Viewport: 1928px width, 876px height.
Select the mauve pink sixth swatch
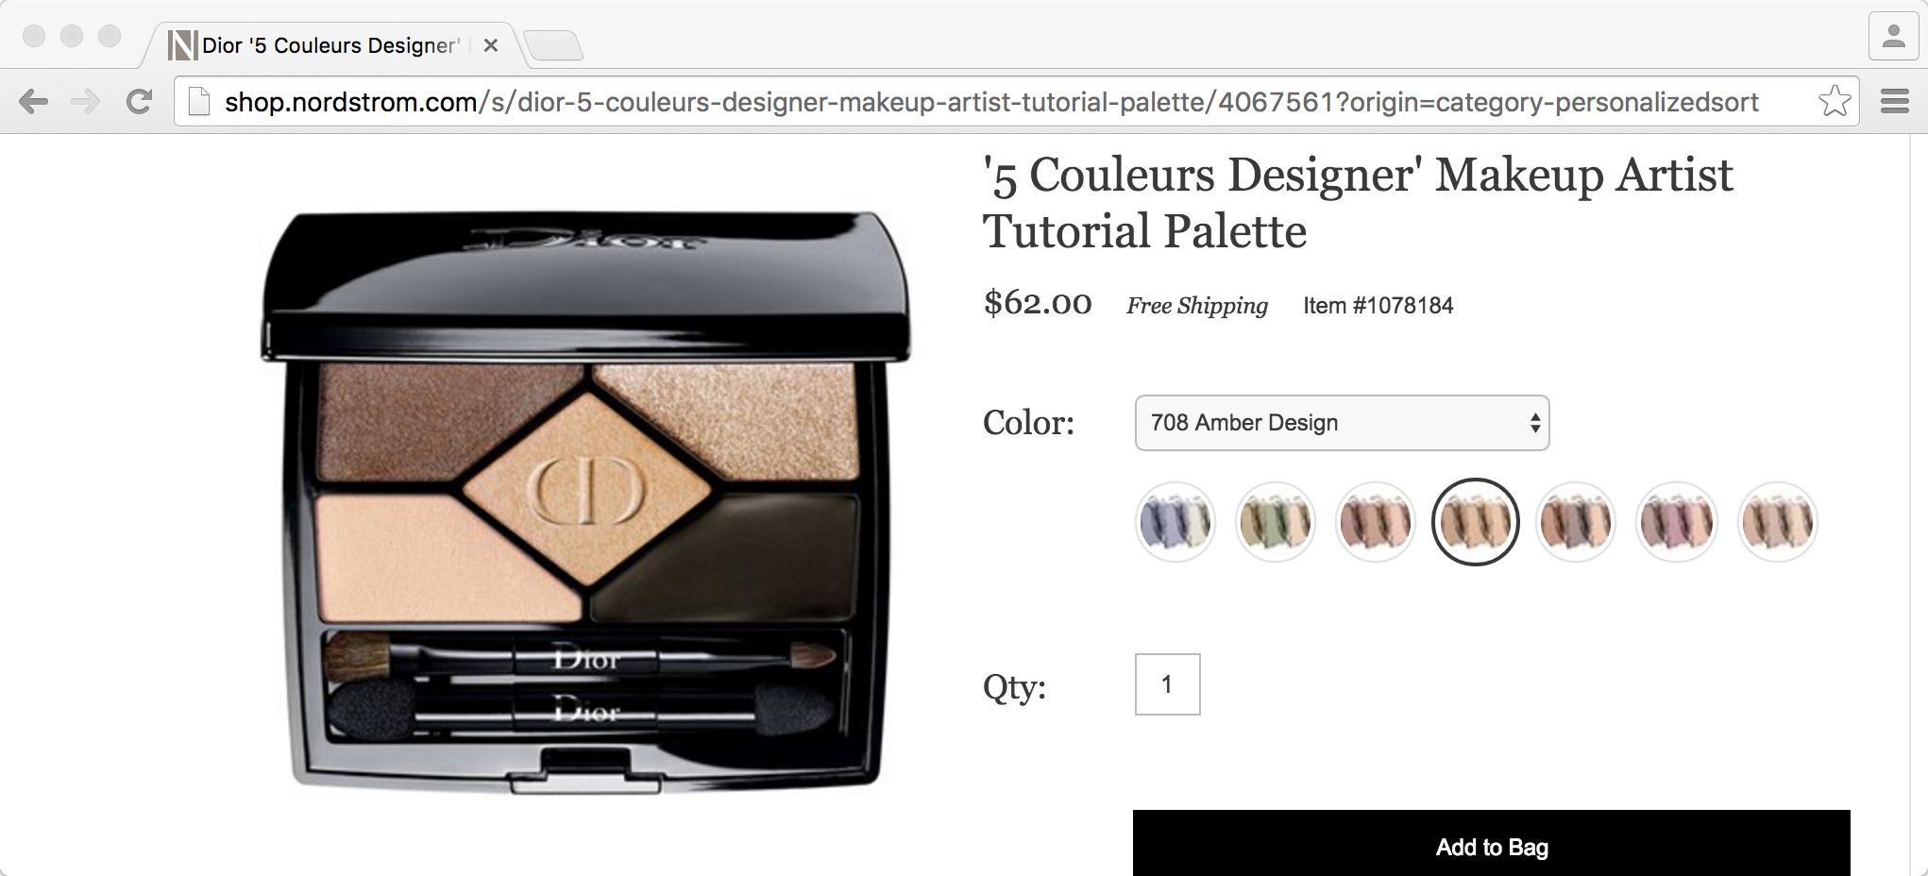point(1676,522)
